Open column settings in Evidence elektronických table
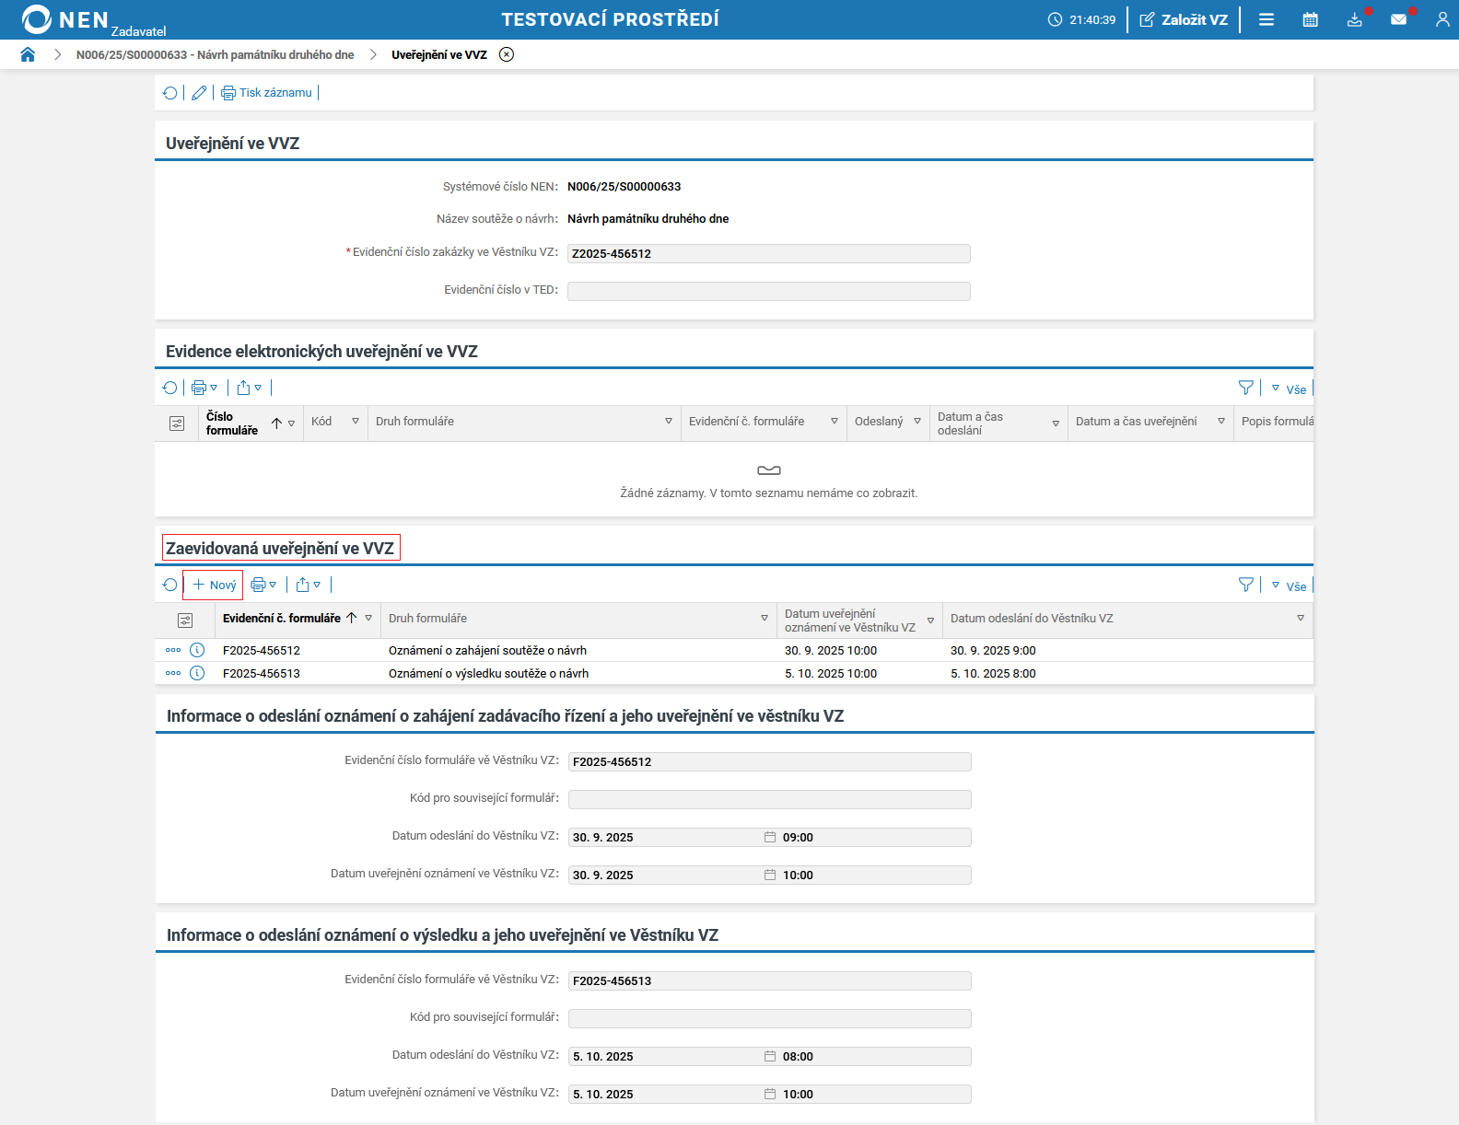The height and width of the screenshot is (1125, 1459). [x=177, y=423]
